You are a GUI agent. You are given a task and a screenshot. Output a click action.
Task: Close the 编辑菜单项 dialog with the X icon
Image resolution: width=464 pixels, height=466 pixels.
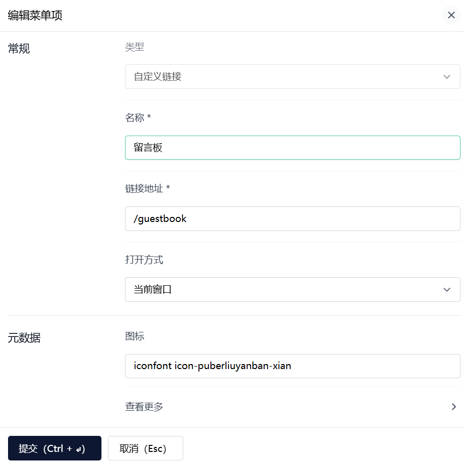pos(451,15)
